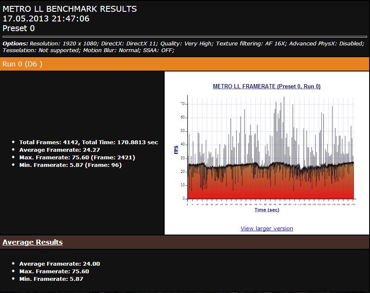The height and width of the screenshot is (293, 370).
Task: Click the date 17.05.2013 21:47:06
Action: [46, 18]
